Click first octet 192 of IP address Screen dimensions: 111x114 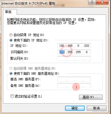point(62,46)
